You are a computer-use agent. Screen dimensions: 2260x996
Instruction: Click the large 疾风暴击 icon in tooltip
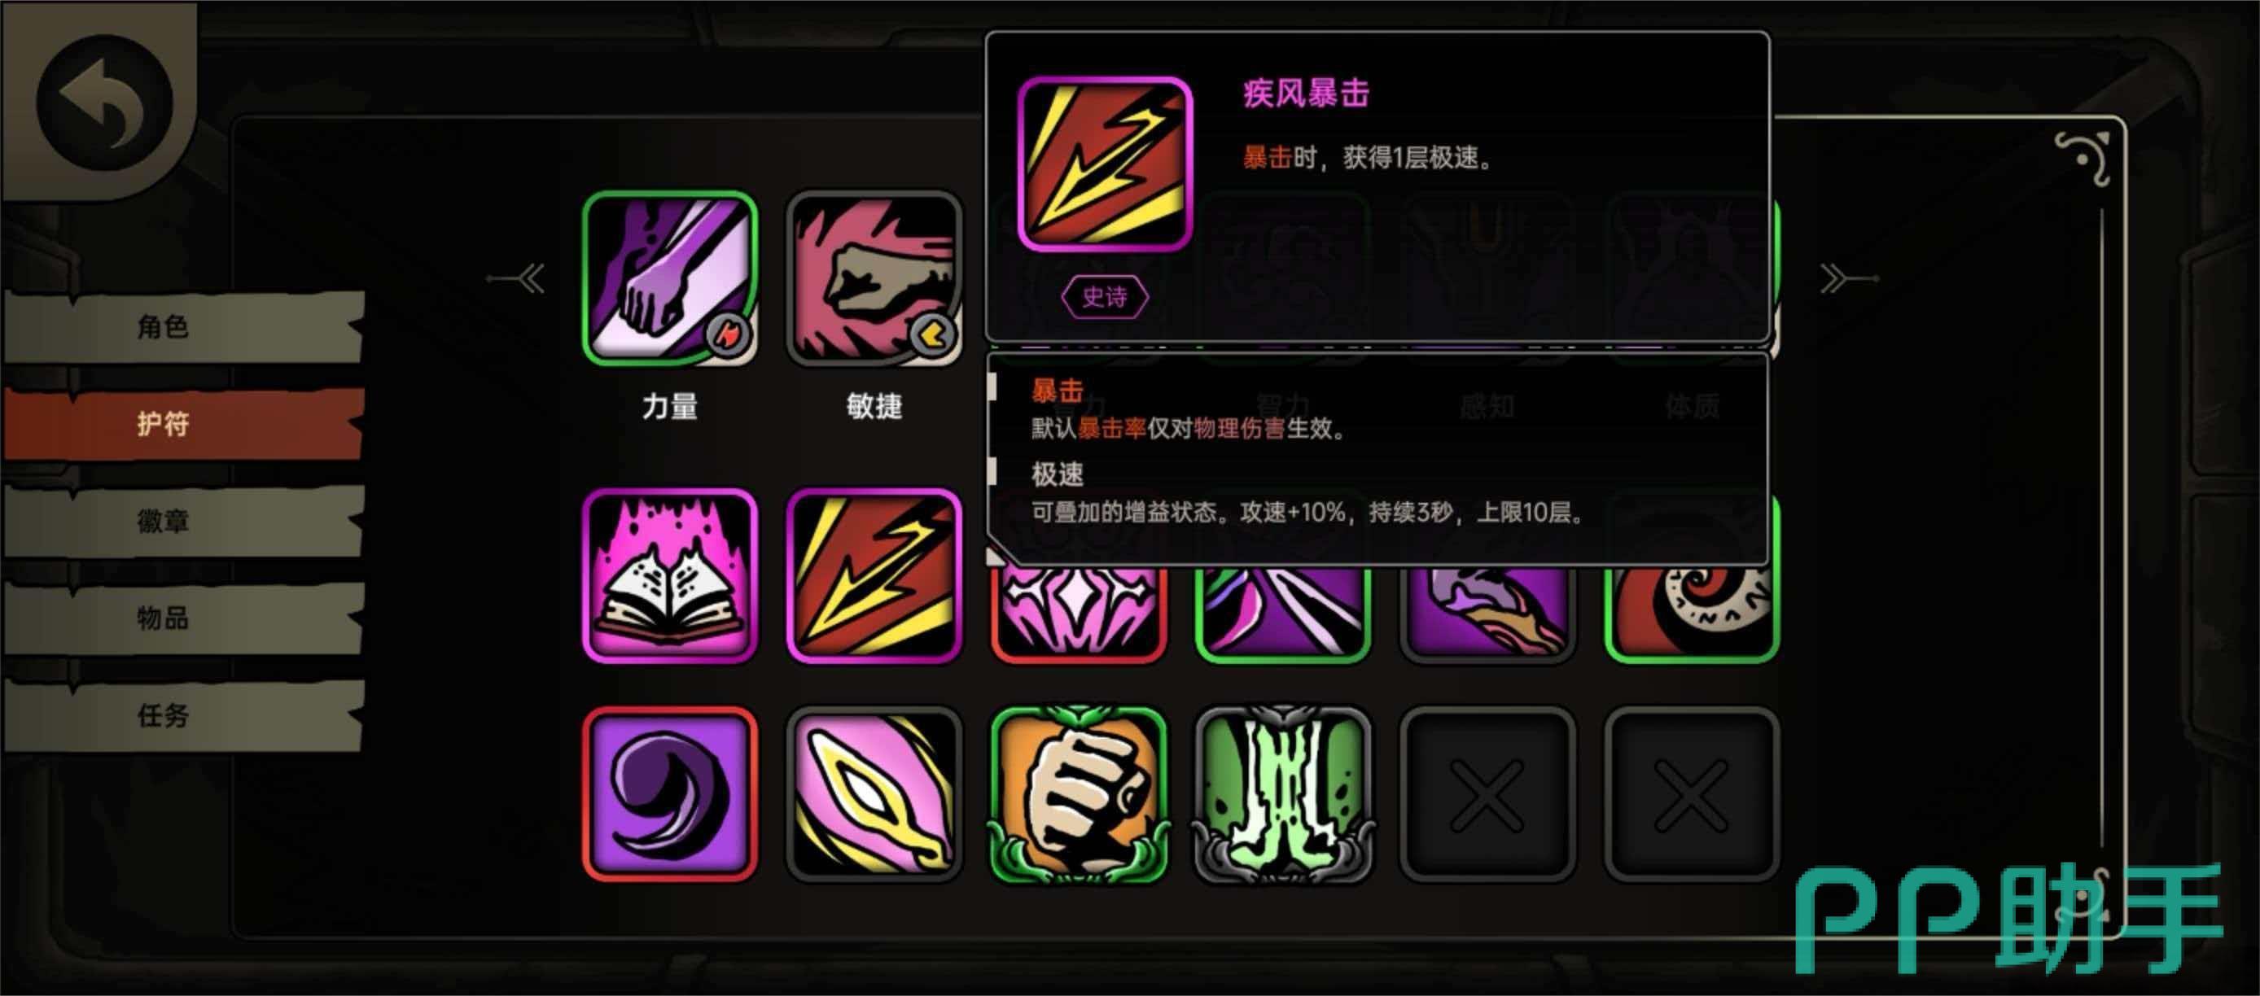1105,164
